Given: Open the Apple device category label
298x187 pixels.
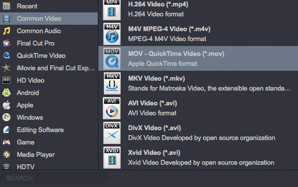Looking at the screenshot, I should pos(25,105).
